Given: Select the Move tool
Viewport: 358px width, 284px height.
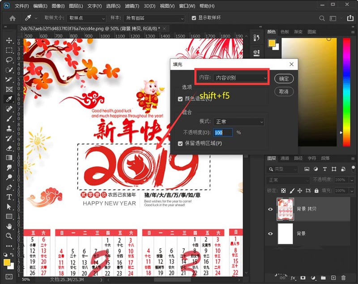Looking at the screenshot, I should point(9,40).
